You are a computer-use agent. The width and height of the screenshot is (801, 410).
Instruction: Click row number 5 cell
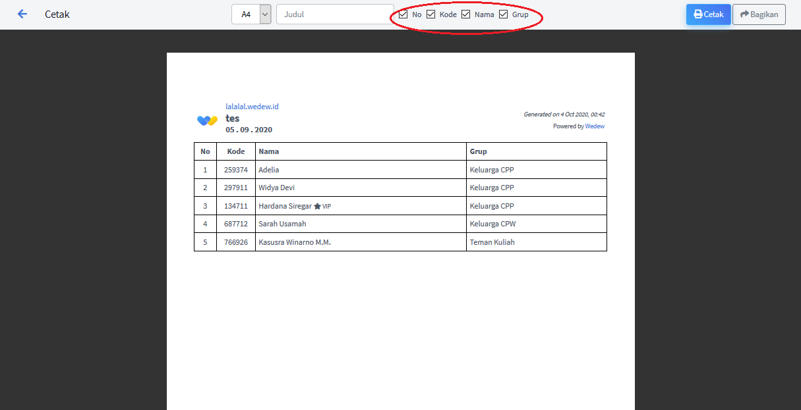[205, 242]
